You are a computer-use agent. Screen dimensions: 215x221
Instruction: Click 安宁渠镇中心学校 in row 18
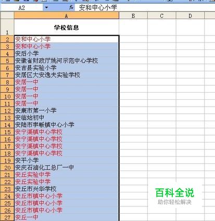pyautogui.click(x=67, y=153)
